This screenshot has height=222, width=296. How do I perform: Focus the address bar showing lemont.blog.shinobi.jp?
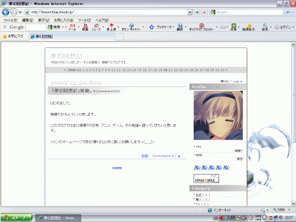pos(107,12)
